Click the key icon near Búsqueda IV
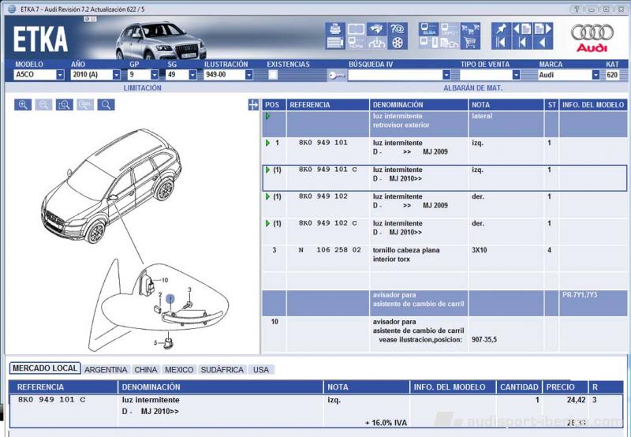 (x=337, y=75)
